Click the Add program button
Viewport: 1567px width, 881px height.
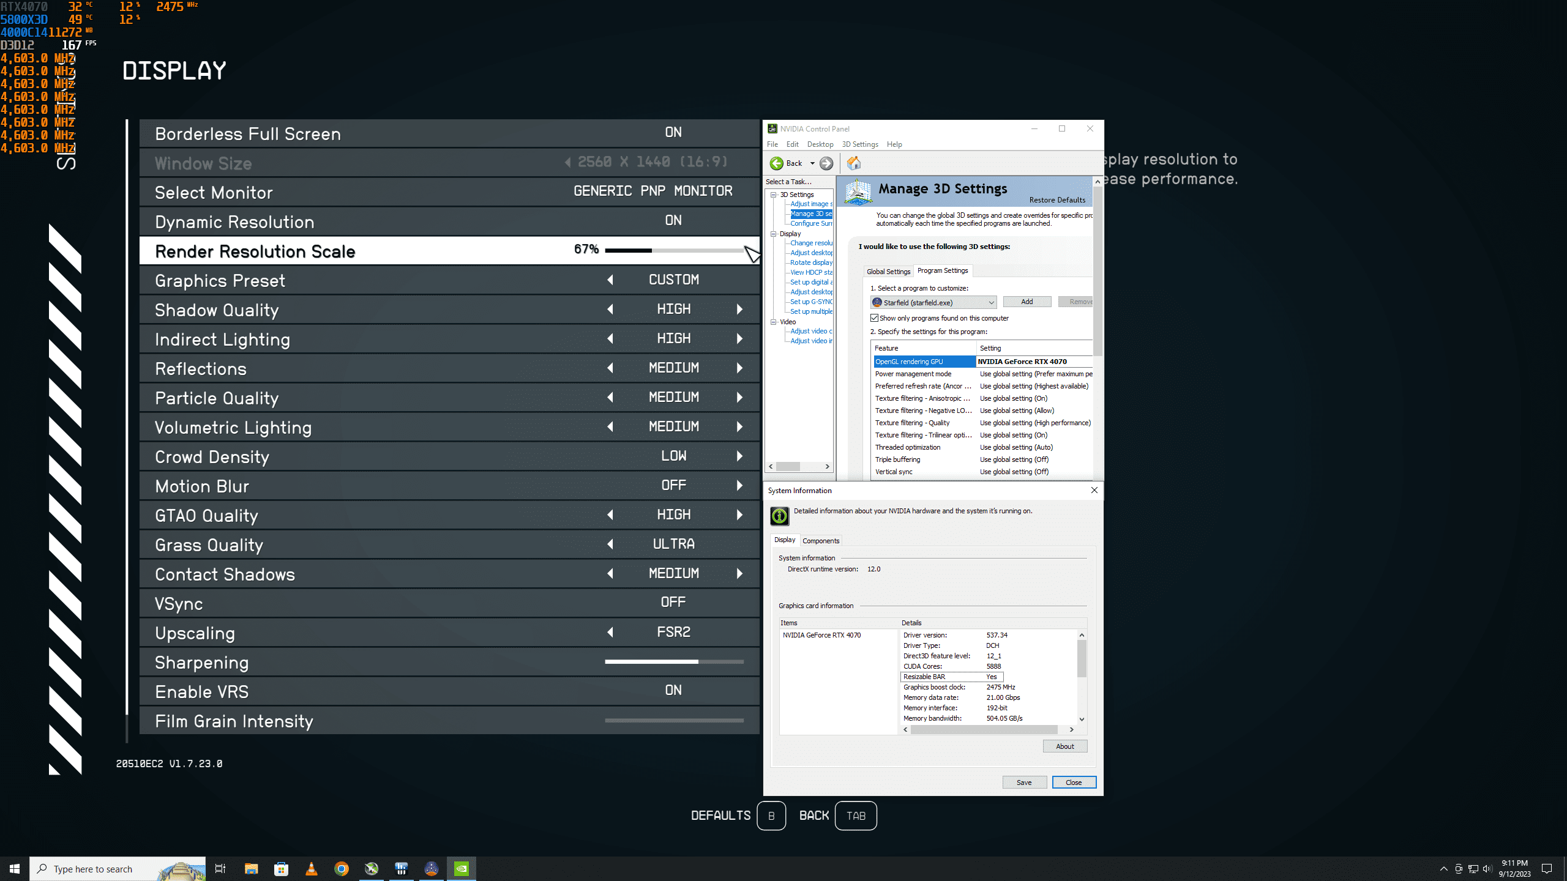pyautogui.click(x=1027, y=302)
